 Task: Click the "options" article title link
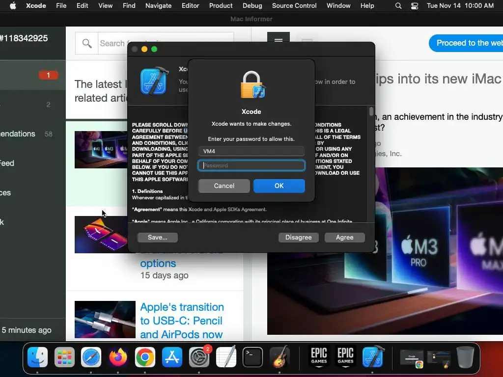[158, 264]
